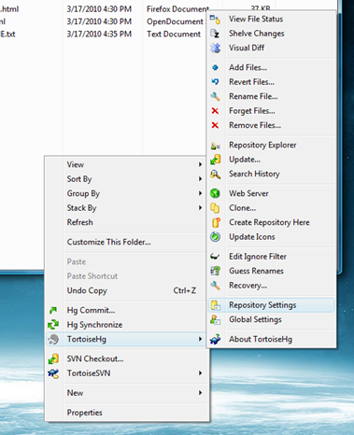Choose Web Server text entry

point(248,193)
